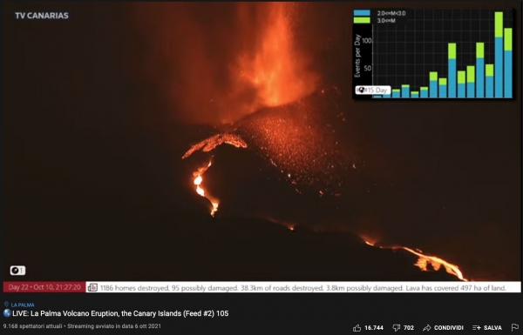Save the video with SALVA
The image size is (523, 335).
pyautogui.click(x=487, y=328)
